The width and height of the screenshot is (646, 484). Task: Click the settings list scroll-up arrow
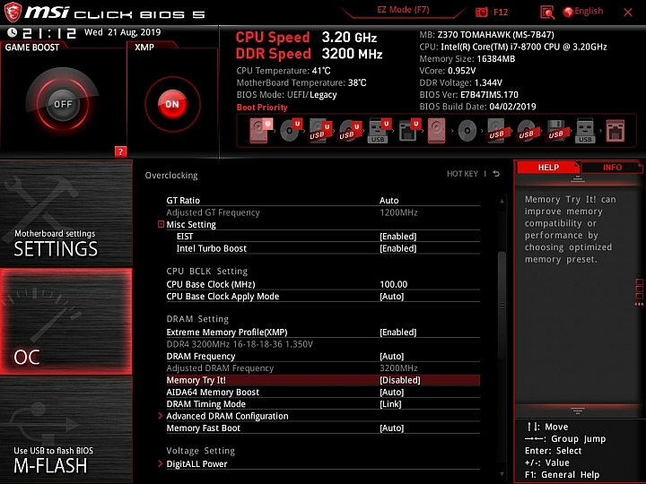click(x=502, y=202)
